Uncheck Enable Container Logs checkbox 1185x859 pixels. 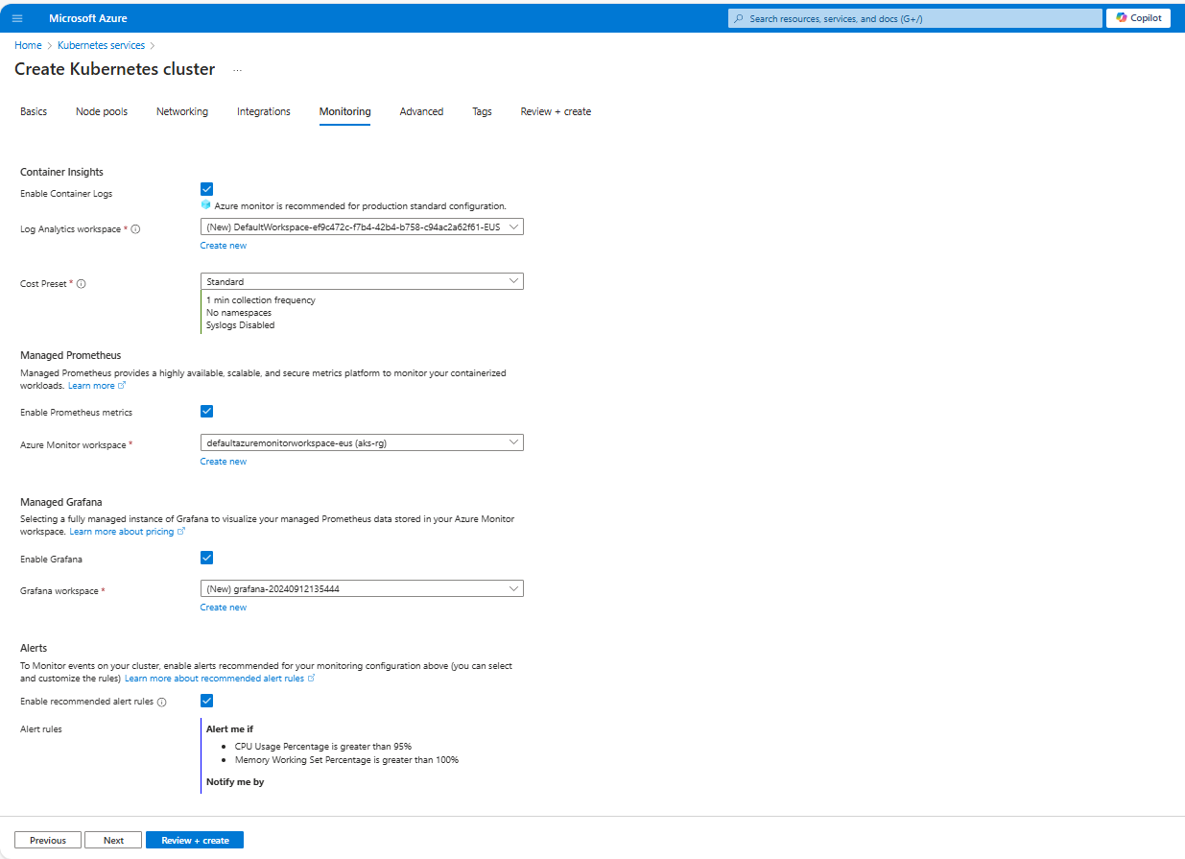[x=206, y=189]
